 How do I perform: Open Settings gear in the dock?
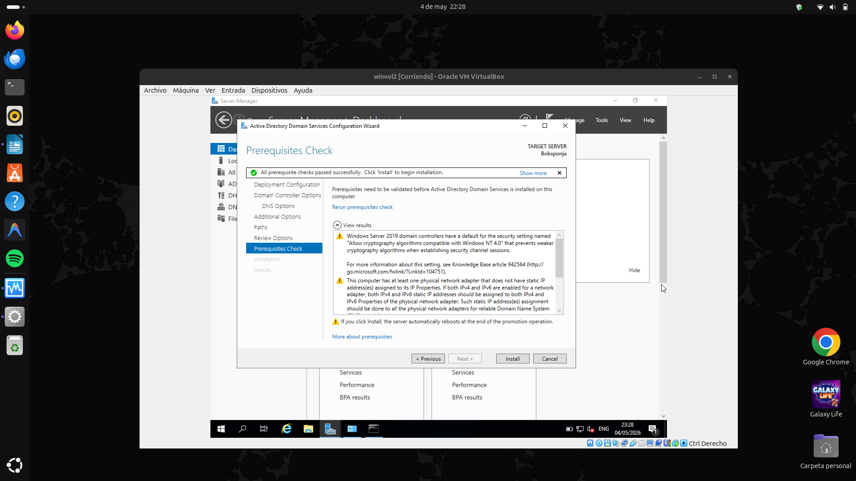click(x=15, y=317)
